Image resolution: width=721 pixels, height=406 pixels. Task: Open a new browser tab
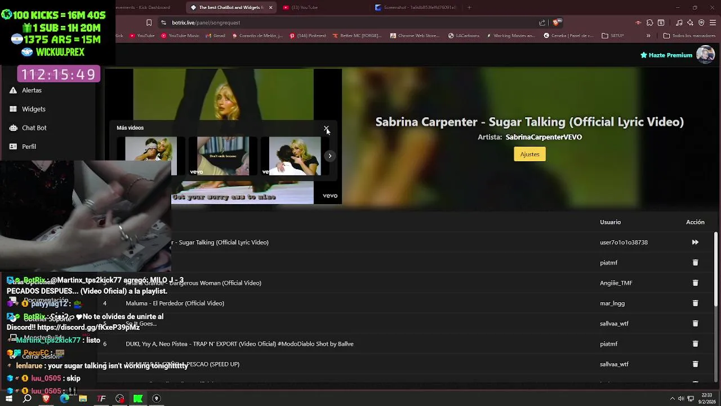coord(469,7)
